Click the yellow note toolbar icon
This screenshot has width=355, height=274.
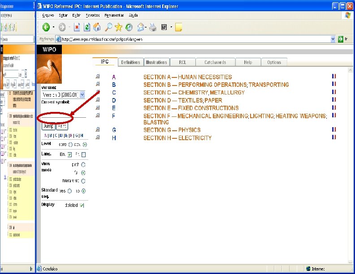178,27
